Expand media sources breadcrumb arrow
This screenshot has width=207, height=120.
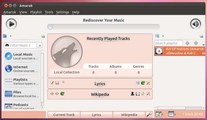coord(11,36)
